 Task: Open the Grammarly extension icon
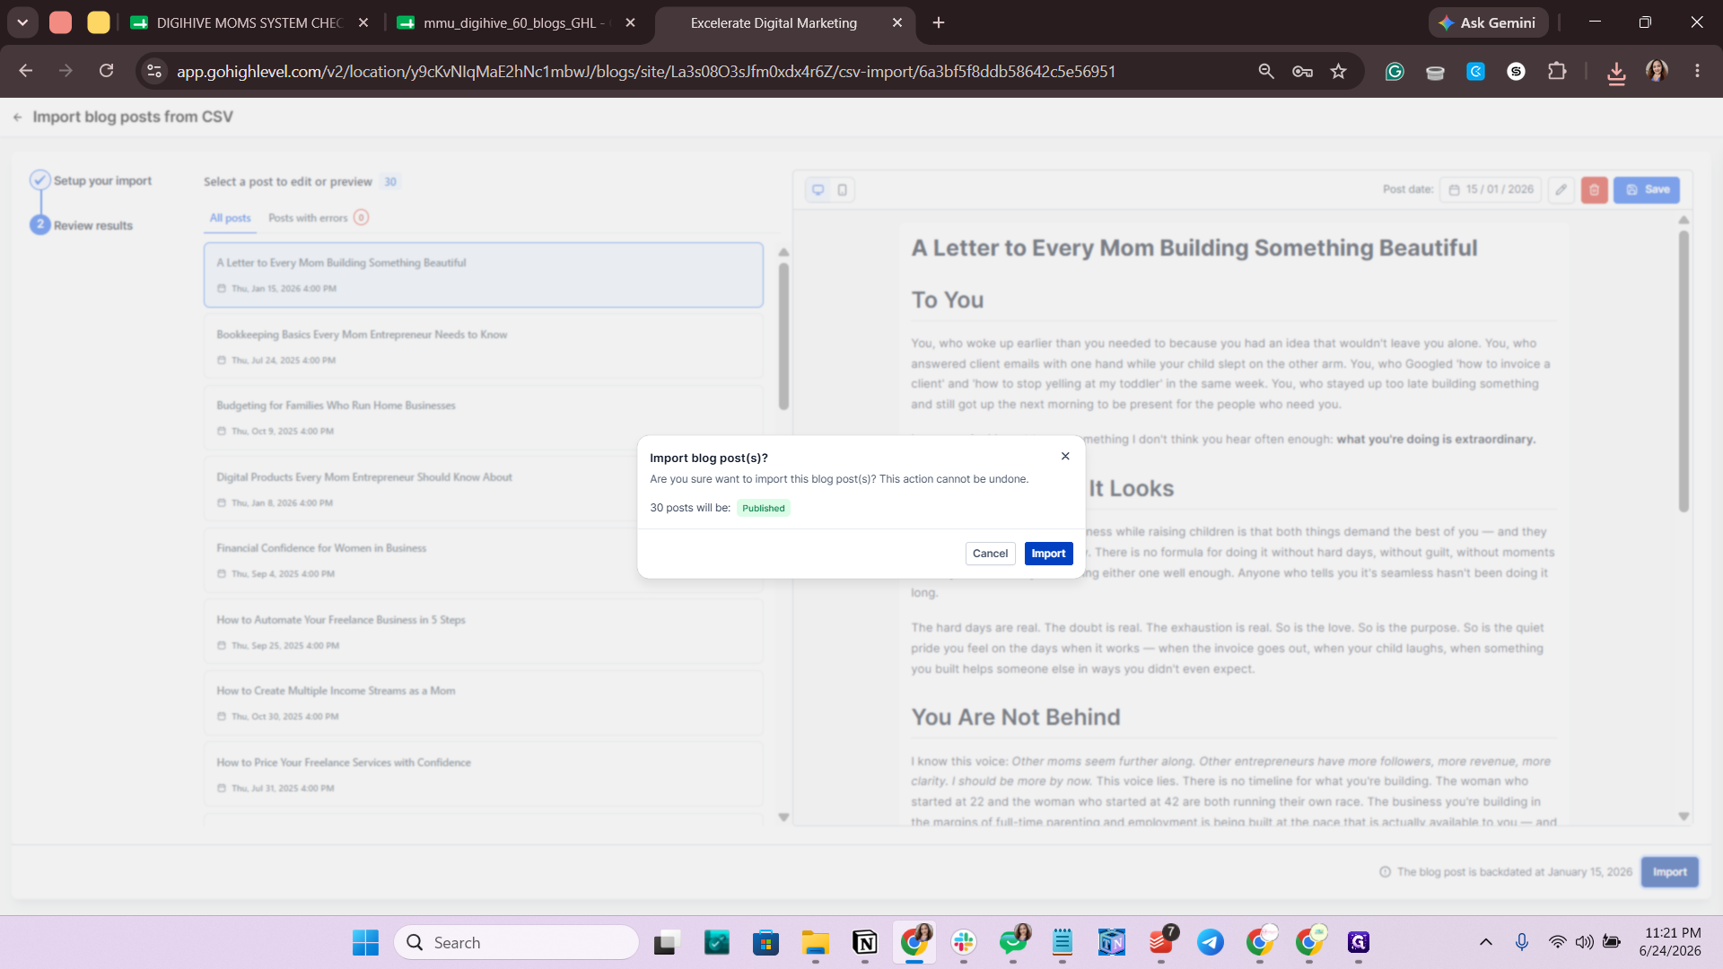1395,71
